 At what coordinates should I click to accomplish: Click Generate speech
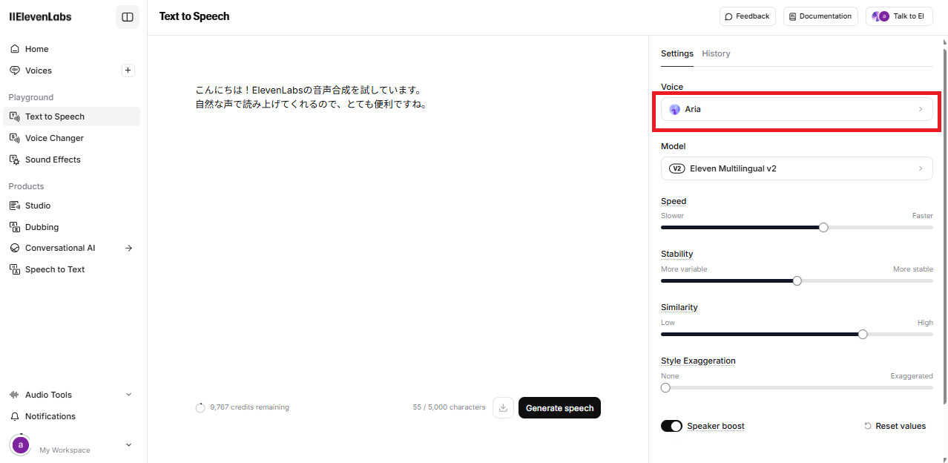(x=559, y=408)
